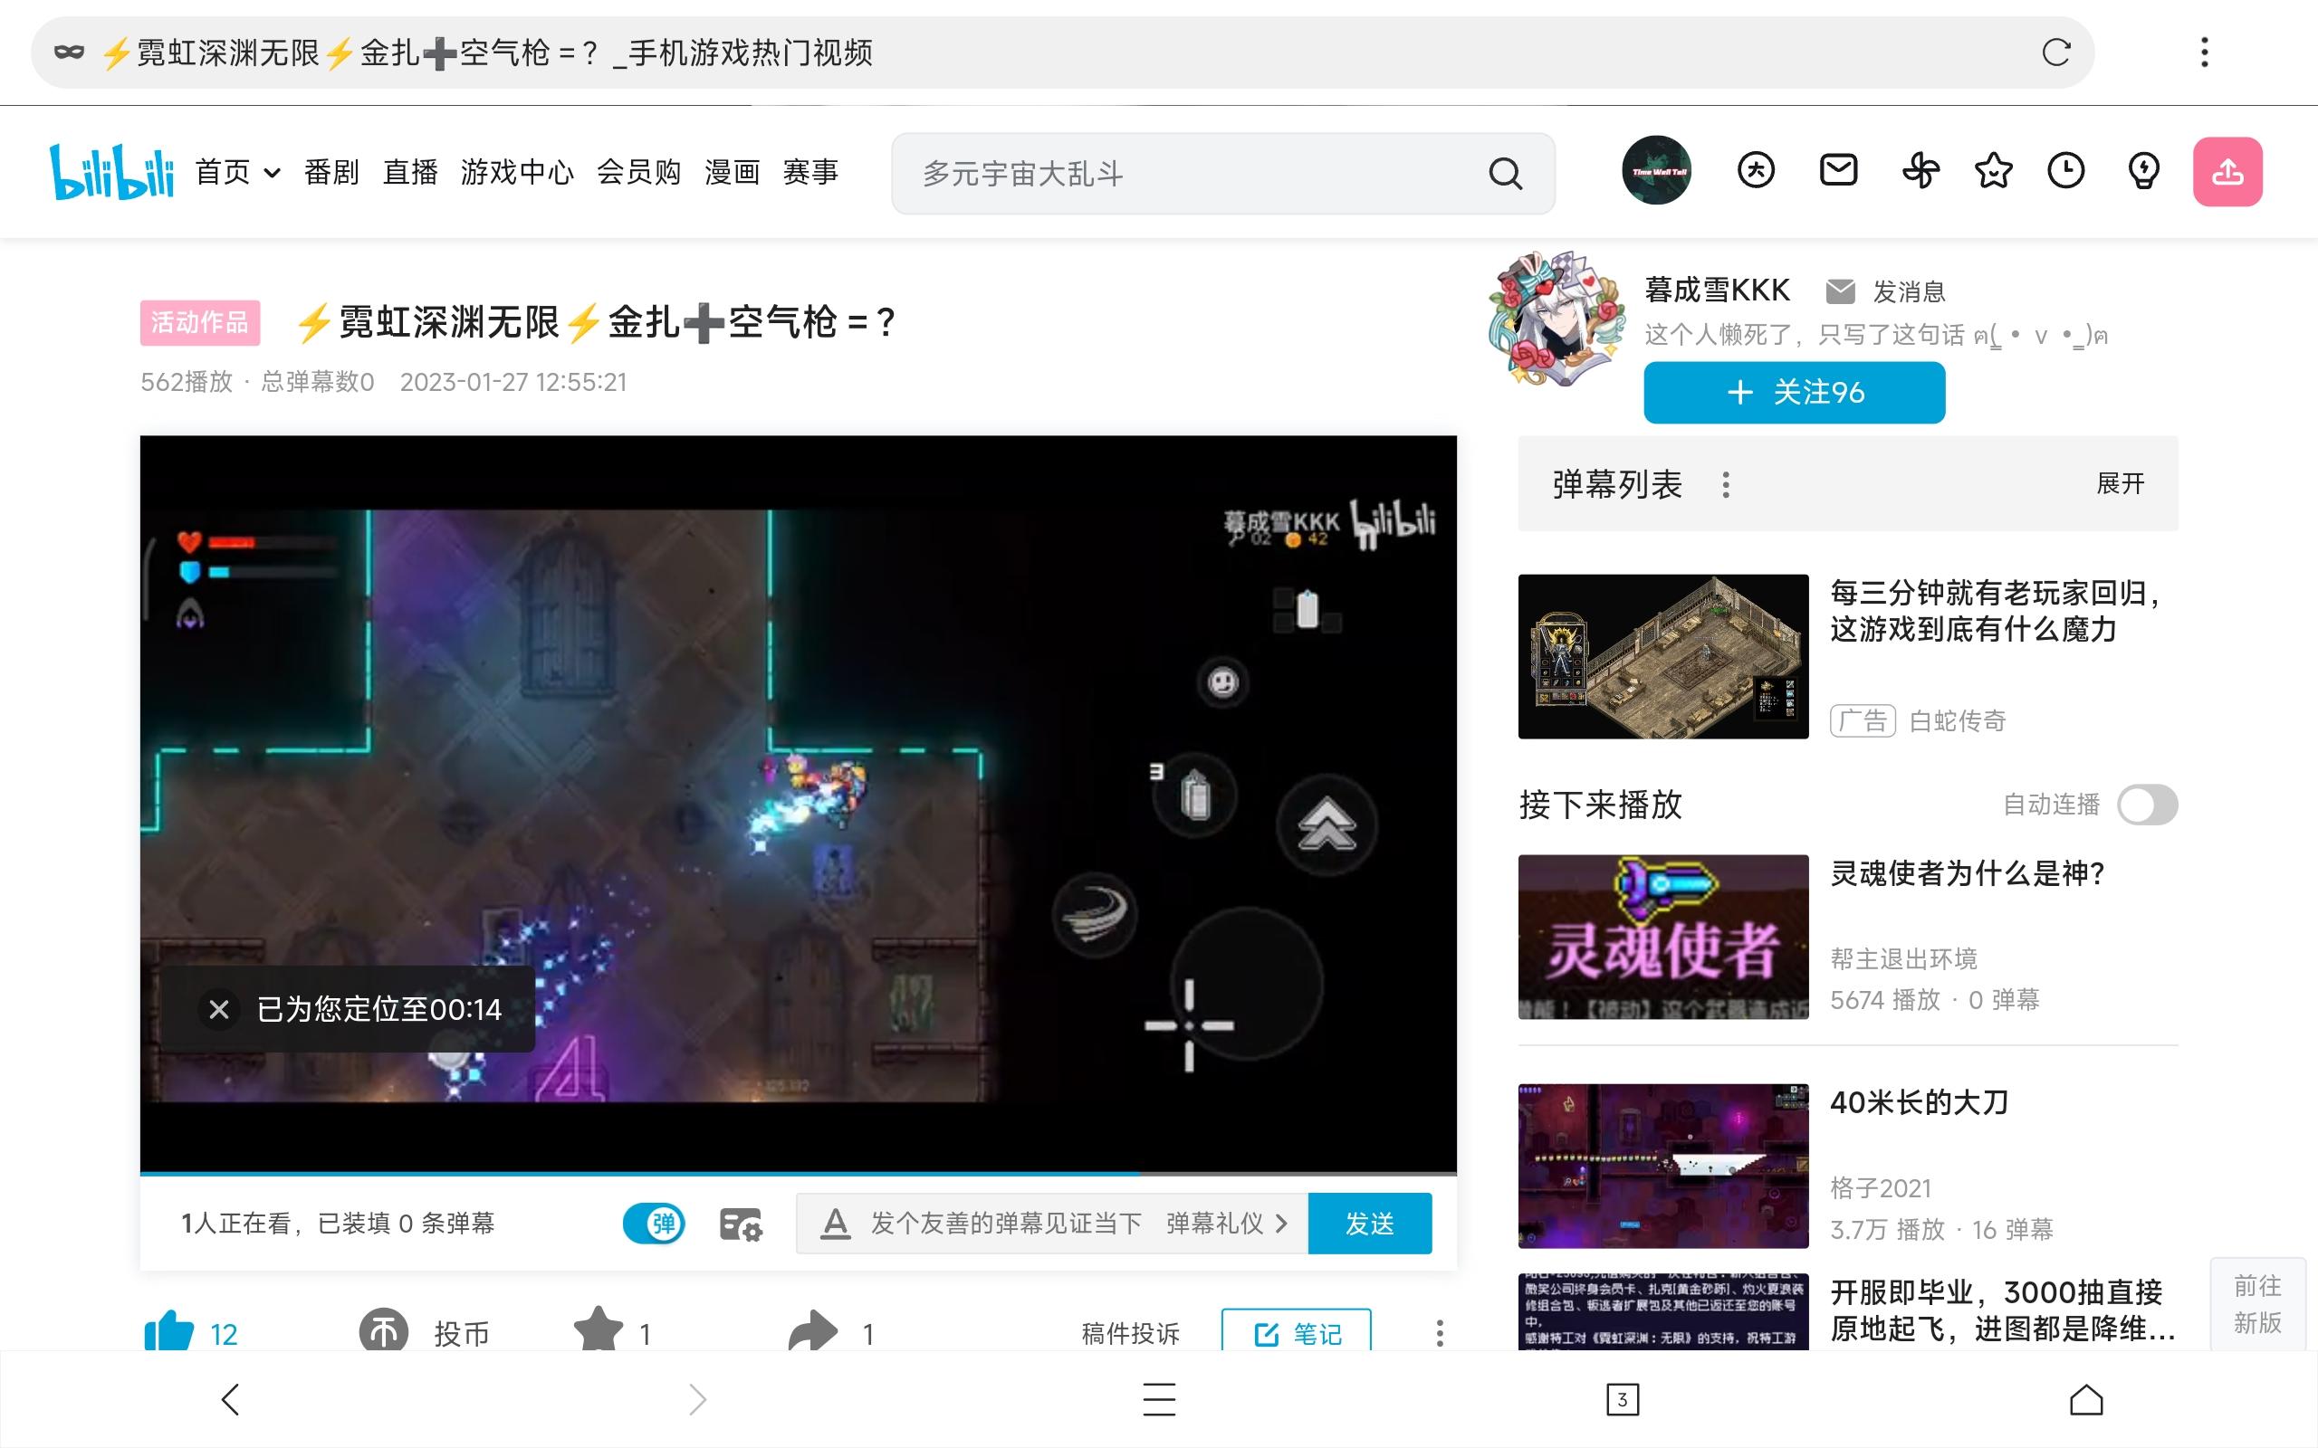The width and height of the screenshot is (2318, 1448).
Task: Click the 活动作品 pink tag
Action: coord(199,322)
